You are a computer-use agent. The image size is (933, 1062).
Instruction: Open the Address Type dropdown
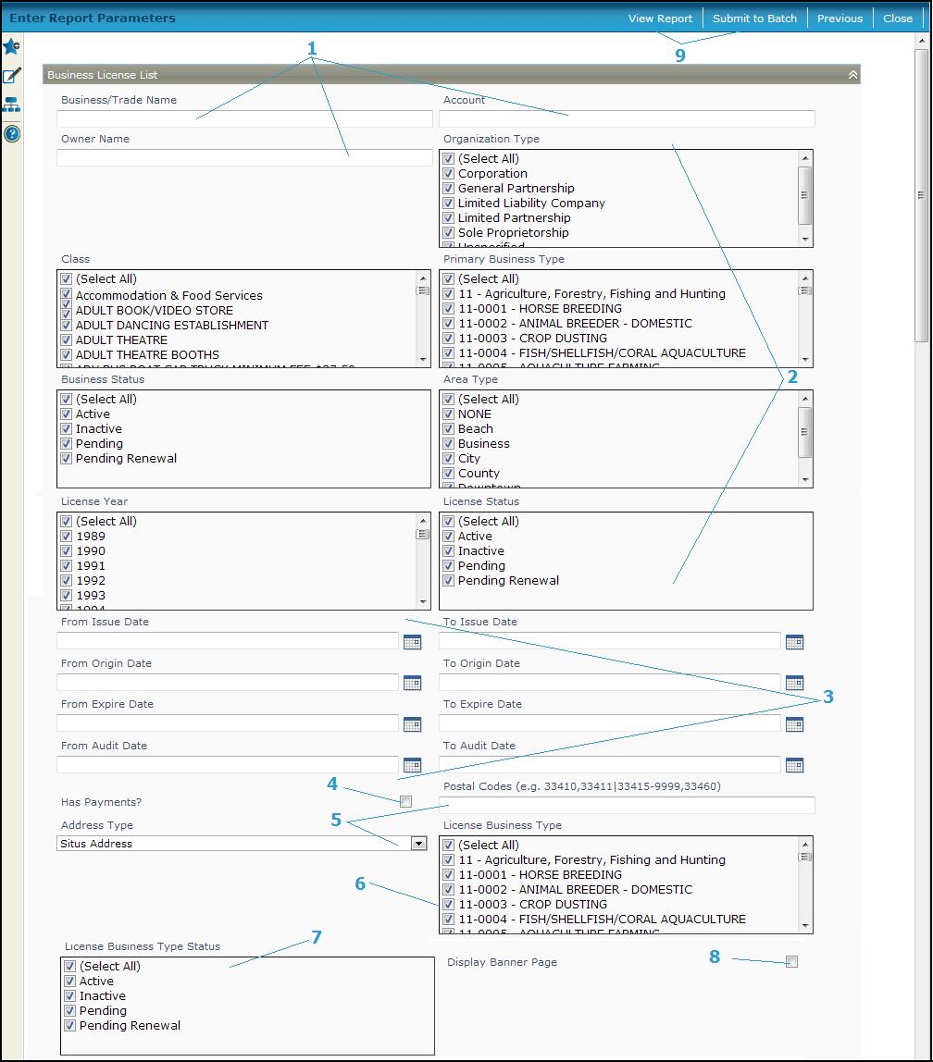(418, 844)
